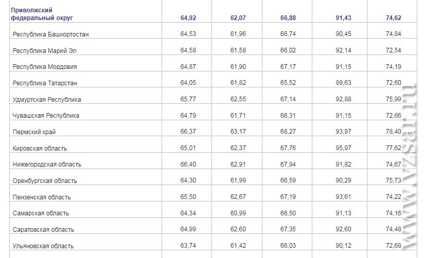Click the Чувашская Республика row label

[46, 116]
